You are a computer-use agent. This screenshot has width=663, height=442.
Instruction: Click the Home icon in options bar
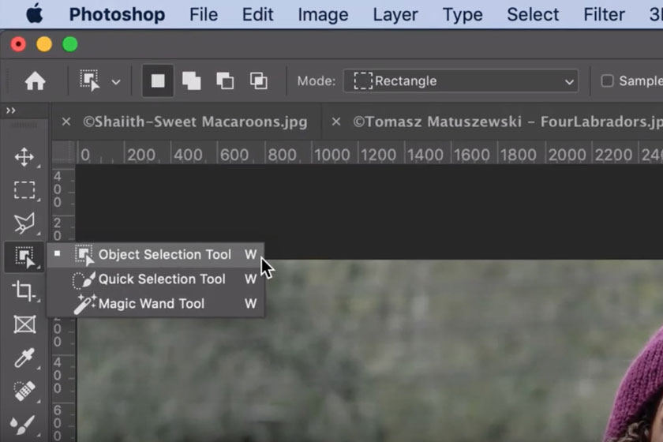35,81
